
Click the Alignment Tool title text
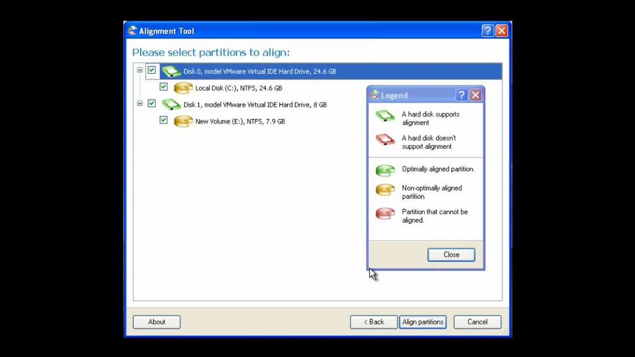[x=167, y=31]
